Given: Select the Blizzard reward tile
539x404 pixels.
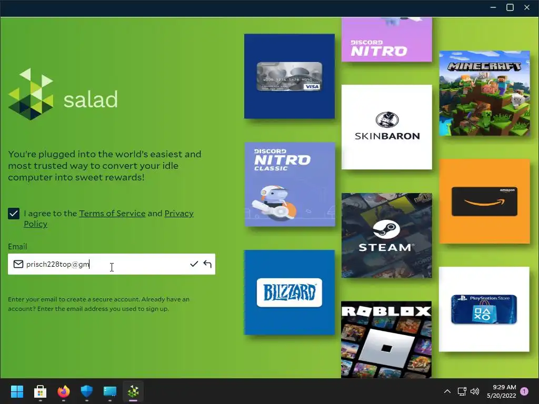Looking at the screenshot, I should (290, 292).
